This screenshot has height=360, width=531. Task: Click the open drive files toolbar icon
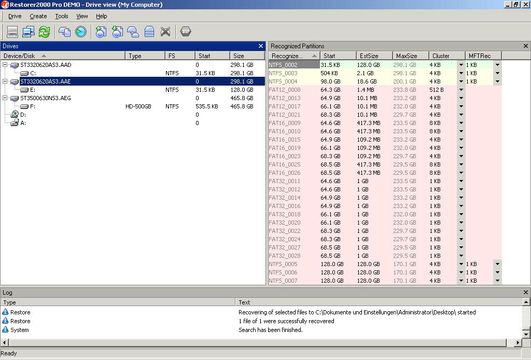64,32
